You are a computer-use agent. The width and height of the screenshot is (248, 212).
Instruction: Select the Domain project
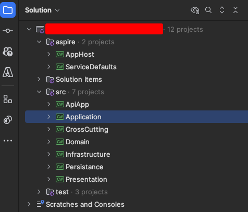[x=78, y=142]
